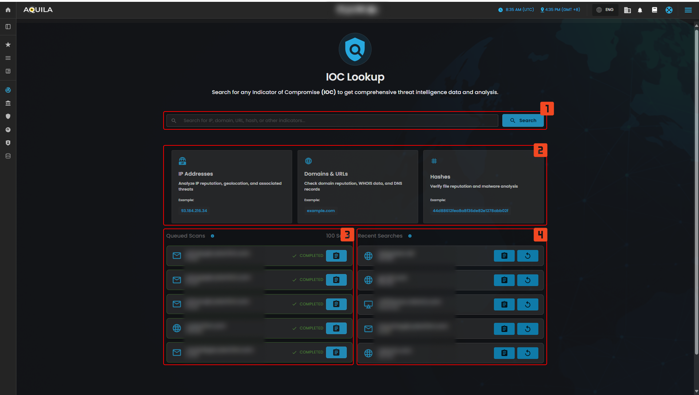The width and height of the screenshot is (699, 395).
Task: Click the bank institution icon in sidebar
Action: pos(8,103)
